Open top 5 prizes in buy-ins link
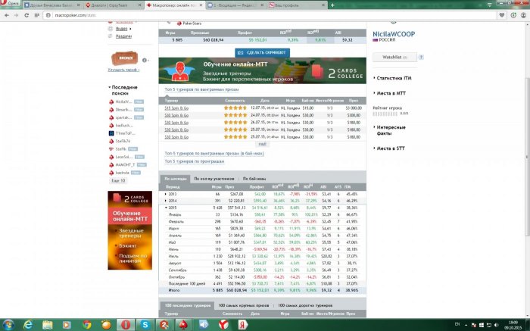 (x=214, y=154)
